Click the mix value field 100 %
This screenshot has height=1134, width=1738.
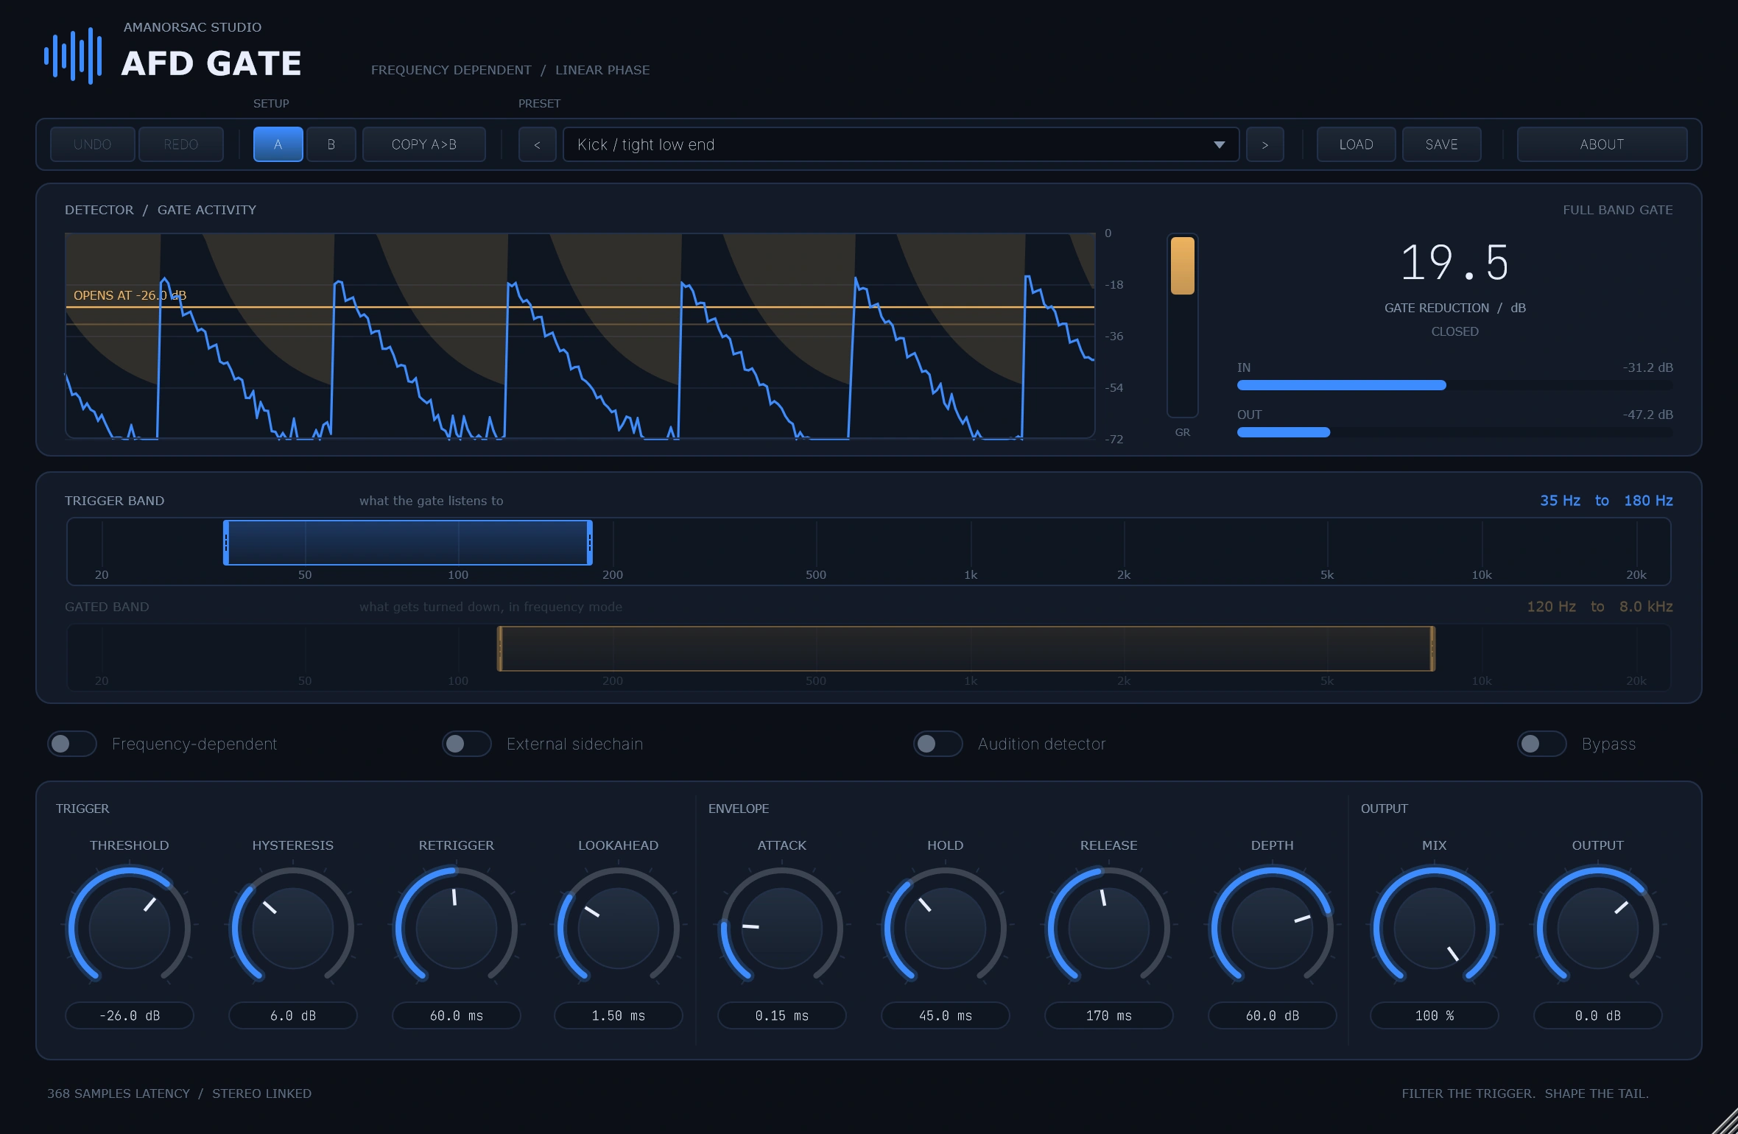(x=1435, y=1015)
